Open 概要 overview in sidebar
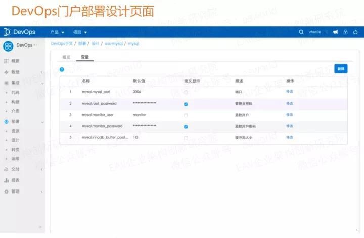364x238 pixels. pos(15,61)
